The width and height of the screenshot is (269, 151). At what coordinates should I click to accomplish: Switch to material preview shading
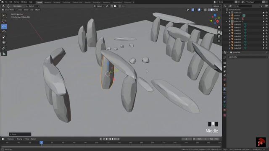coord(214,10)
